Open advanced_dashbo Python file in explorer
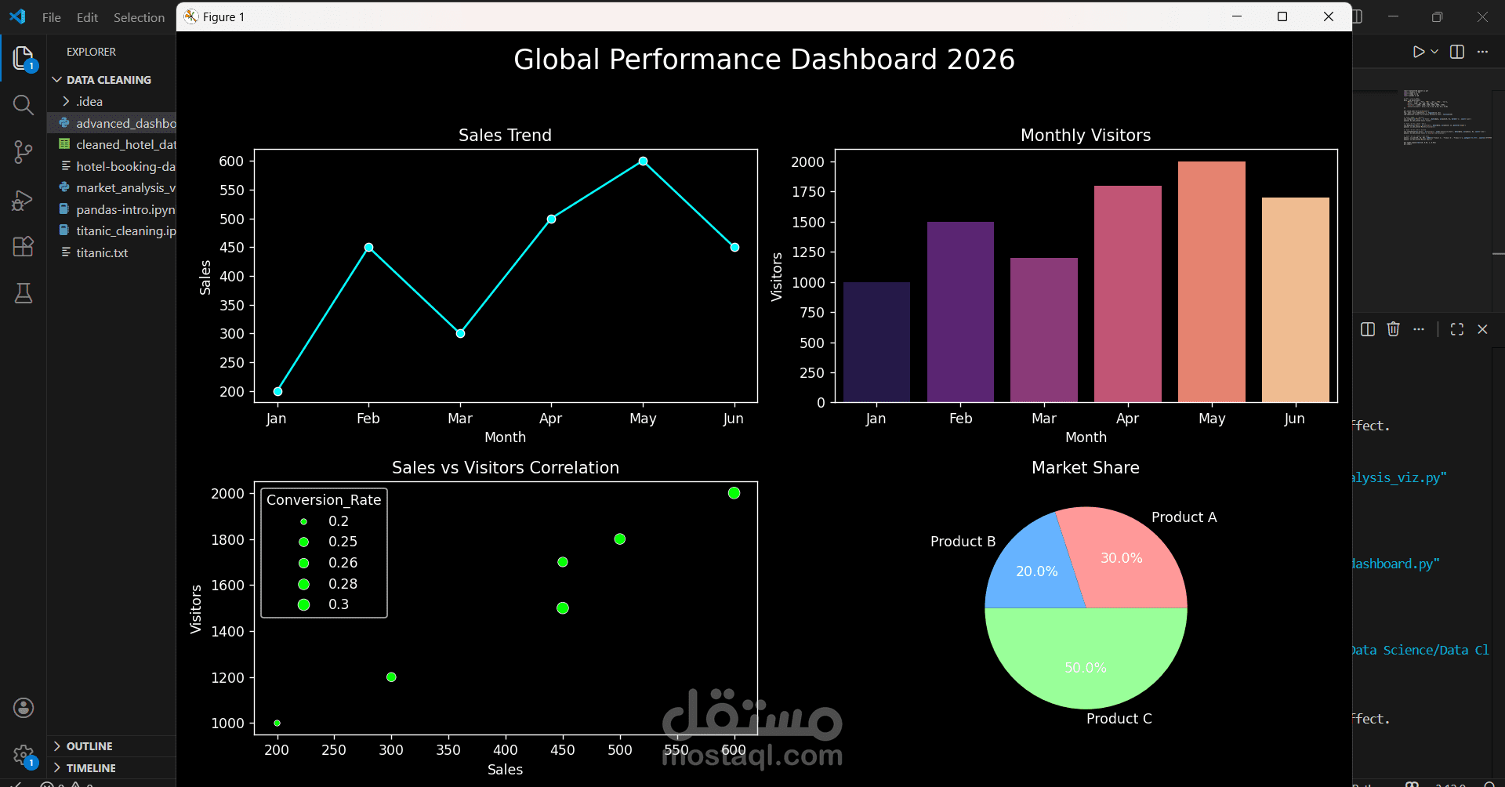 pyautogui.click(x=112, y=123)
